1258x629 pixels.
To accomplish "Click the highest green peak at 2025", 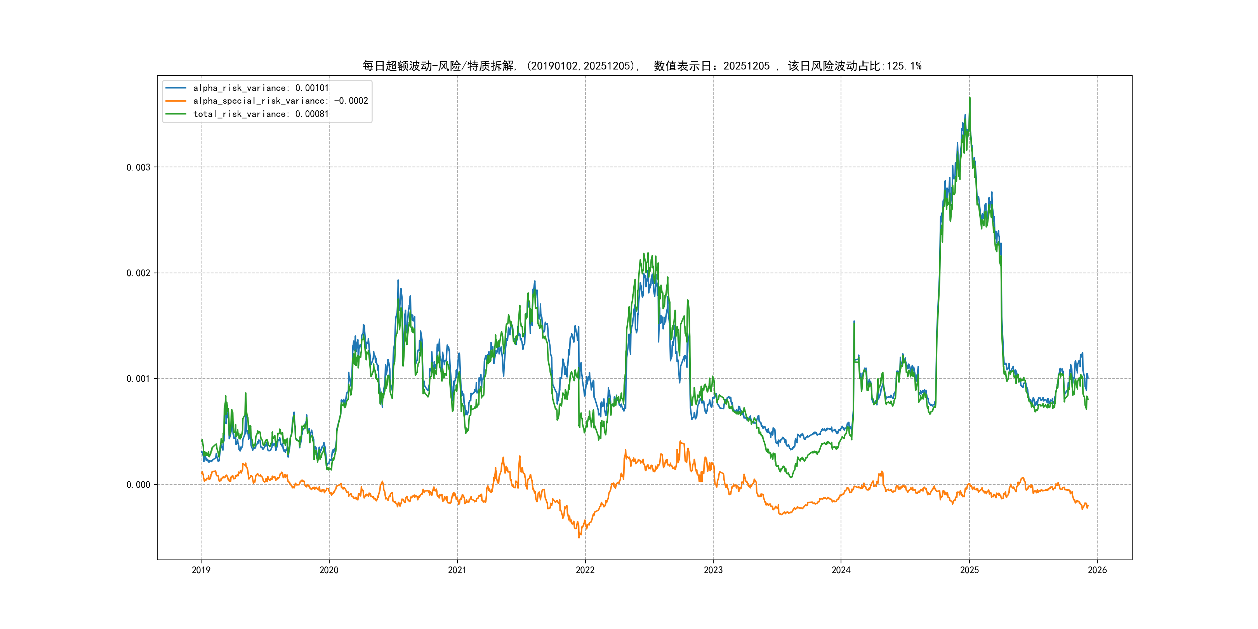I will point(970,98).
